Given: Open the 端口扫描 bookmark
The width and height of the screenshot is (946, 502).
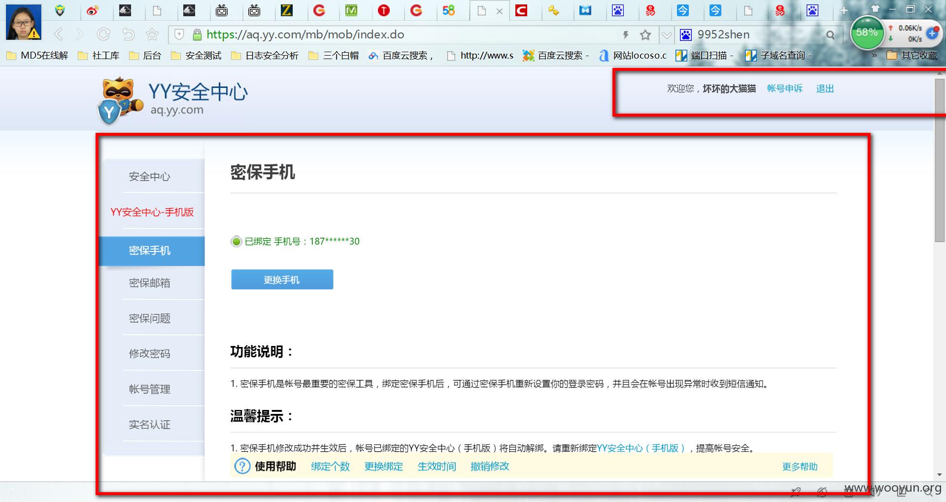Looking at the screenshot, I should tap(705, 56).
